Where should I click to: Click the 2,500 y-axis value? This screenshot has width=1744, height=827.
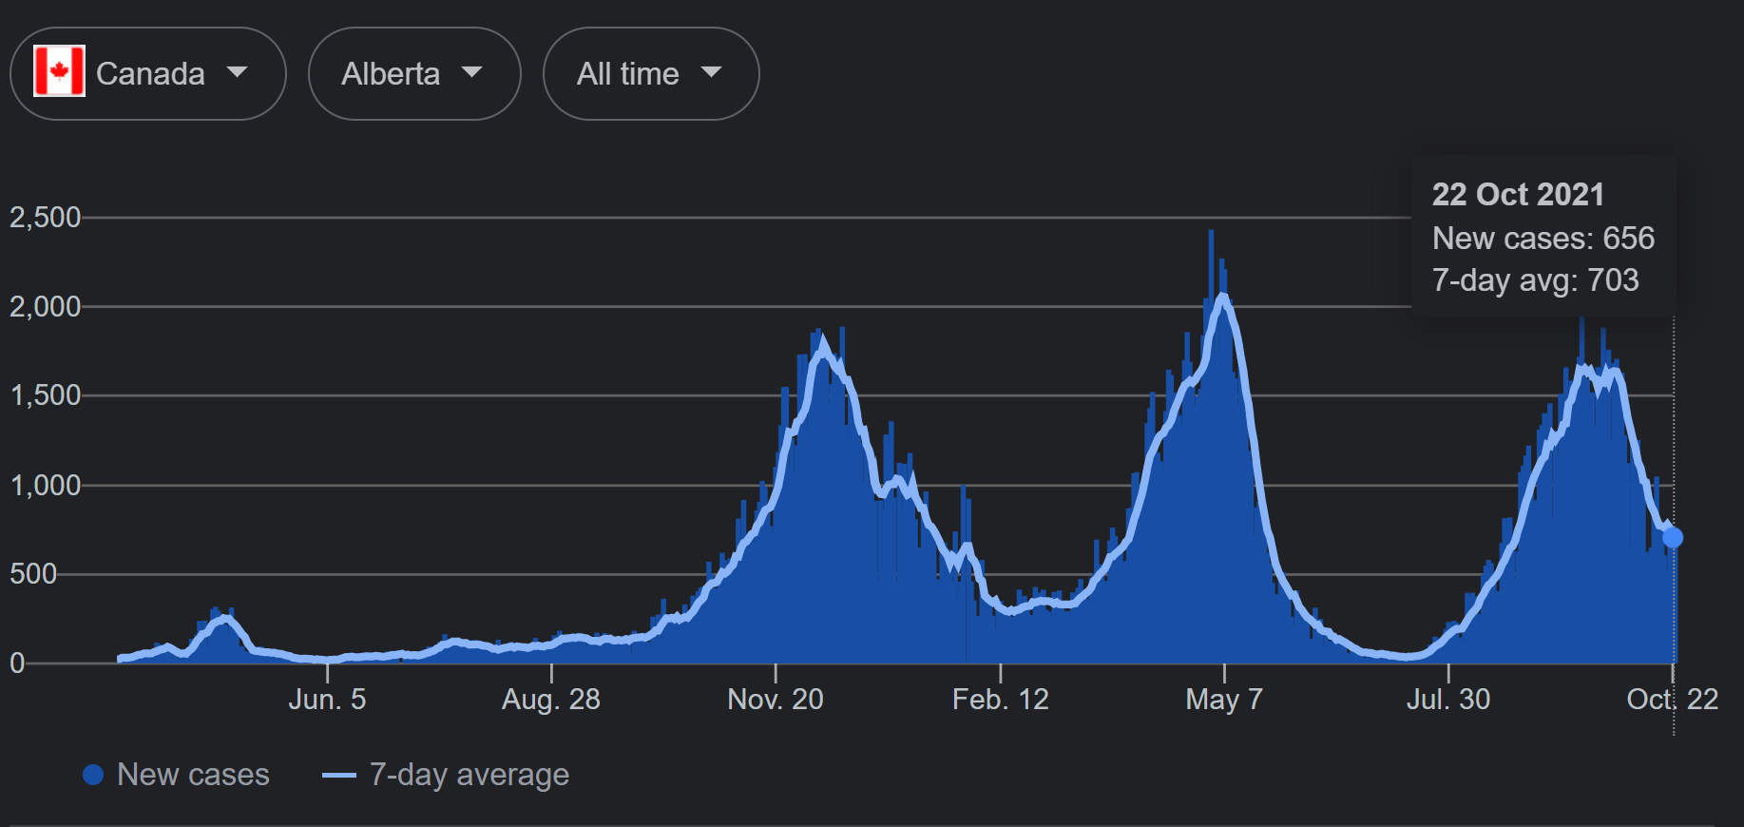46,218
